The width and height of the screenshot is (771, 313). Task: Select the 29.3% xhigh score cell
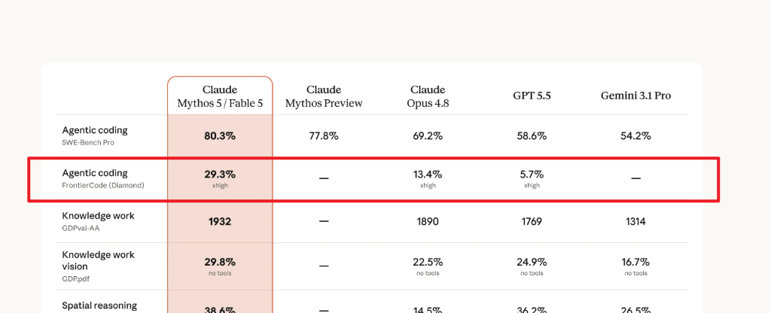pyautogui.click(x=220, y=179)
